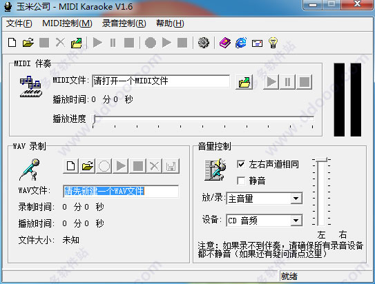This screenshot has height=284, width=375.
Task: Click the Internet Explorer homepage icon
Action: pos(241,43)
